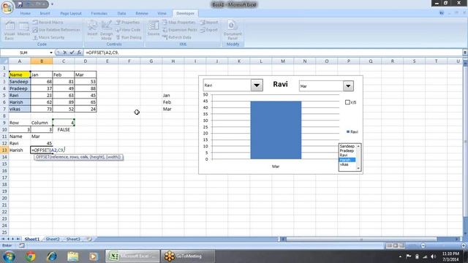Open Insert controls dropdown

click(93, 30)
